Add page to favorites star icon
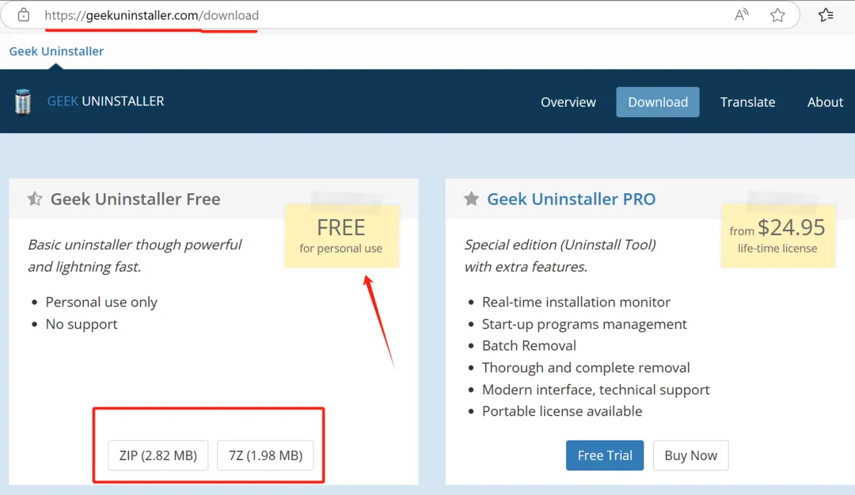Screen dimensions: 855x495 coord(777,15)
